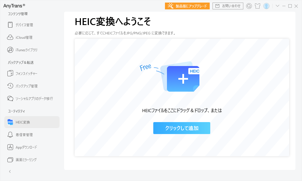The width and height of the screenshot is (302, 181).
Task: Click the クリックして追加 button
Action: pos(181,128)
